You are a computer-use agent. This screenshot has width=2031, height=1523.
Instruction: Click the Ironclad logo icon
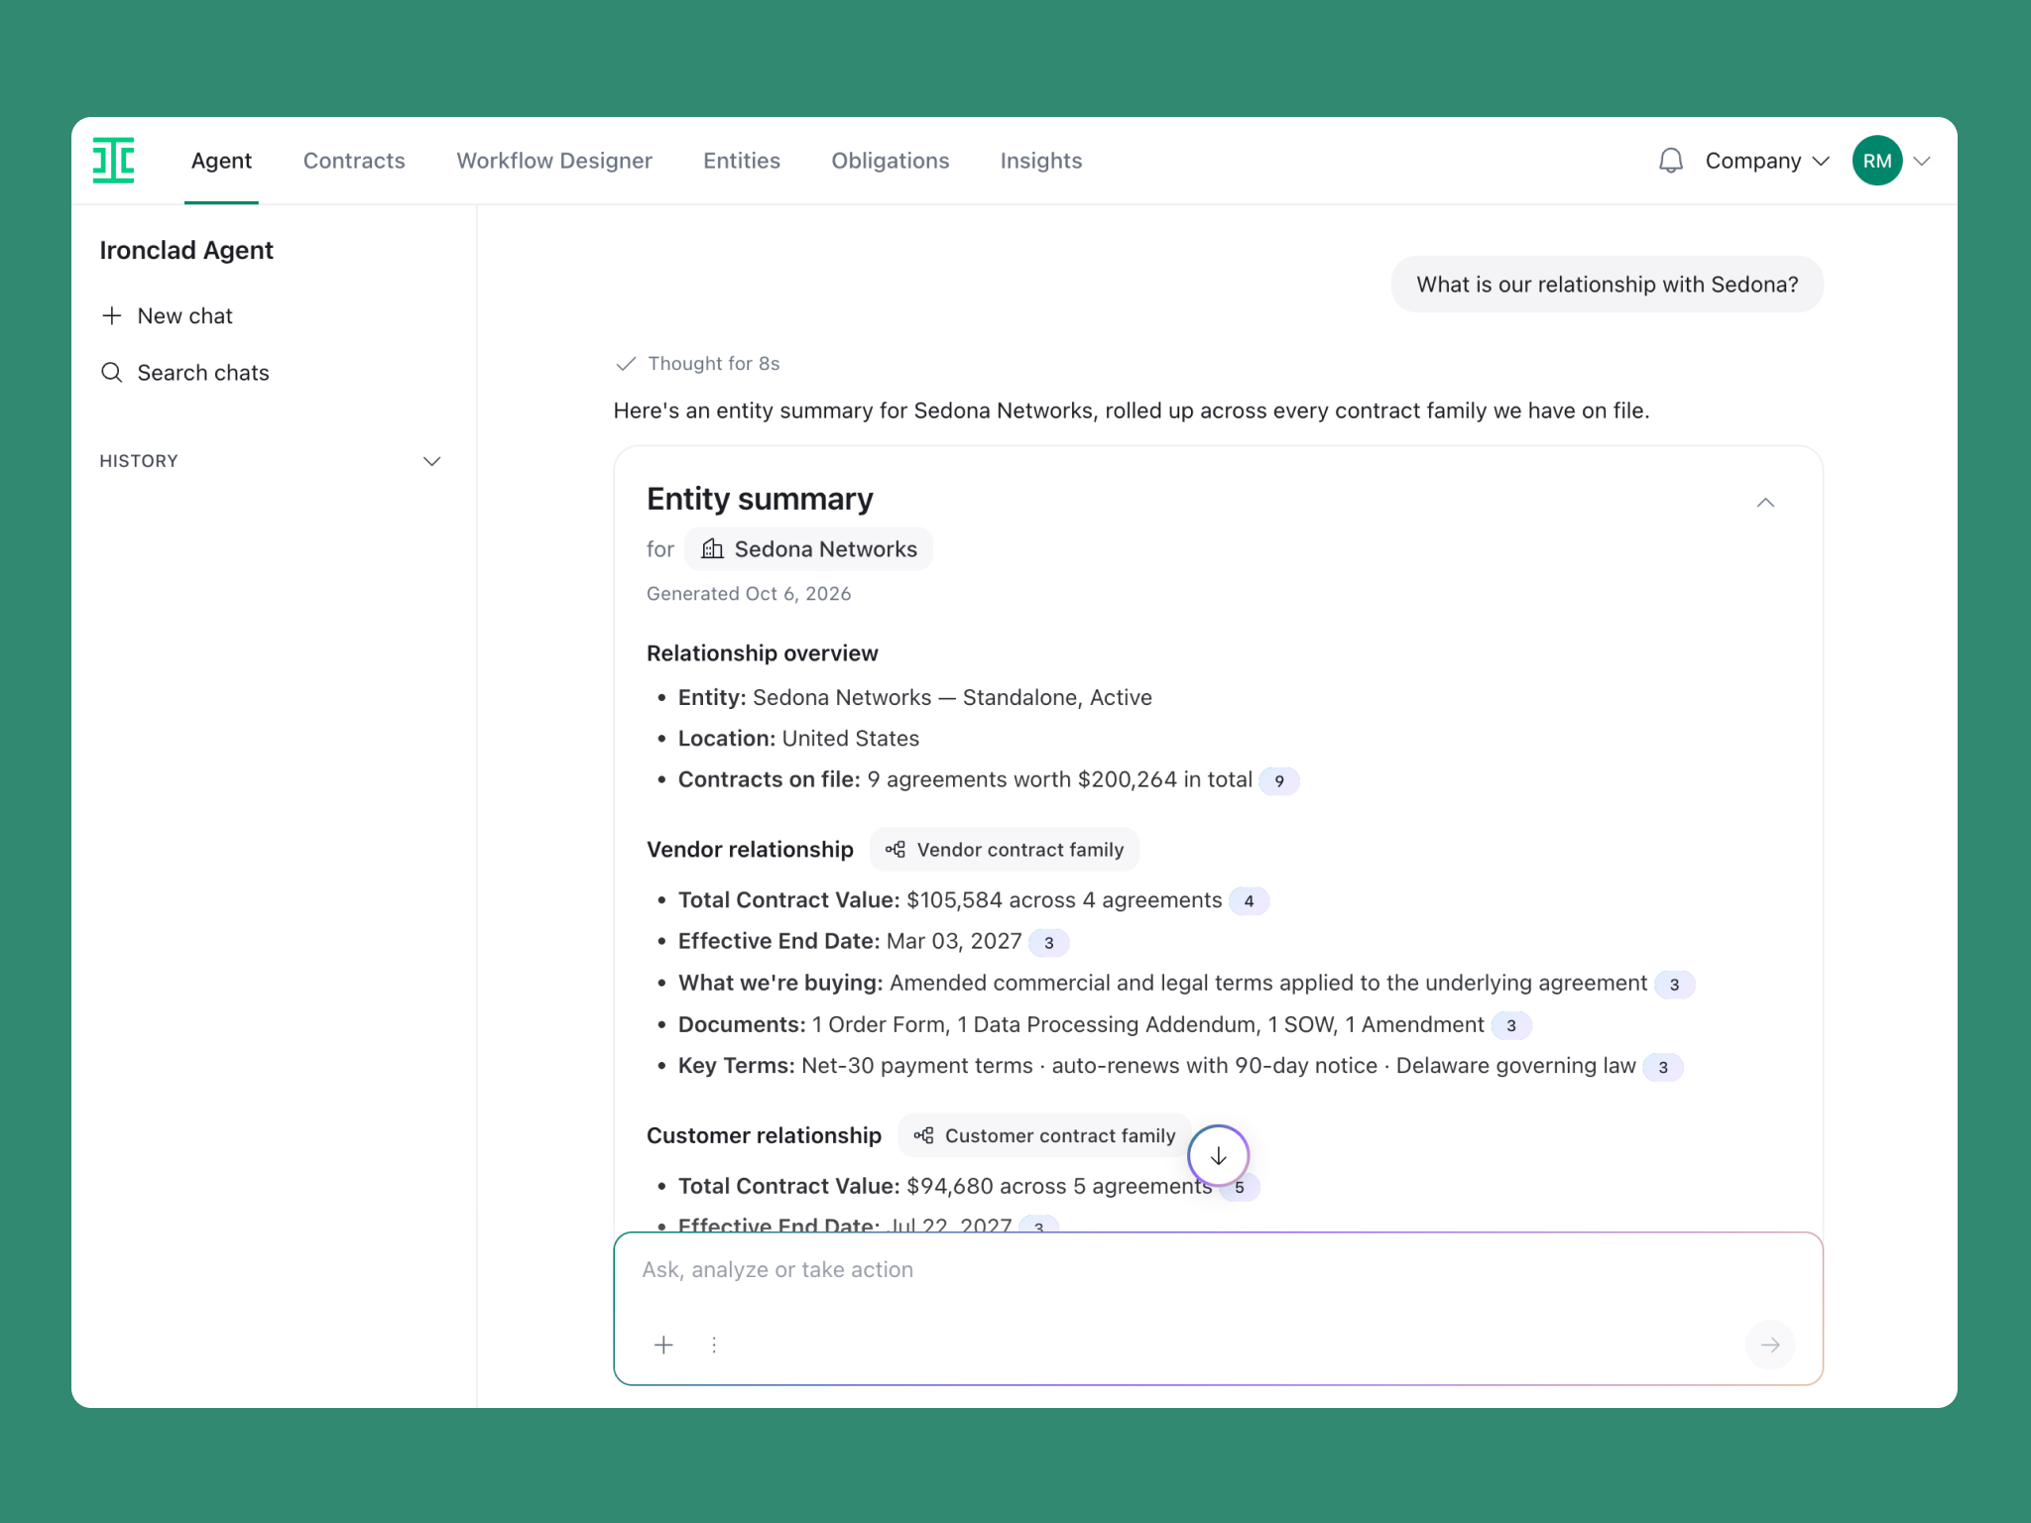click(x=113, y=160)
